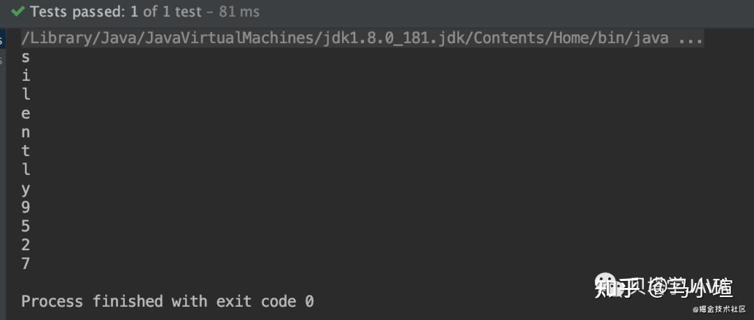Place cursor on output line "s"
This screenshot has width=754, height=320.
click(x=26, y=57)
